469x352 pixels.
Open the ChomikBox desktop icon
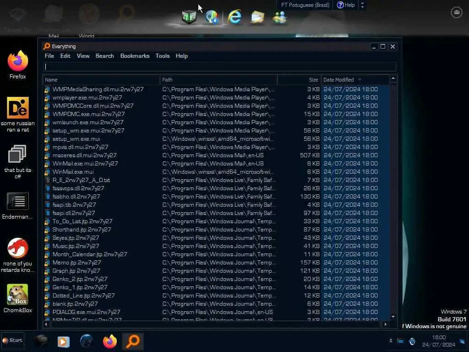coord(18,298)
